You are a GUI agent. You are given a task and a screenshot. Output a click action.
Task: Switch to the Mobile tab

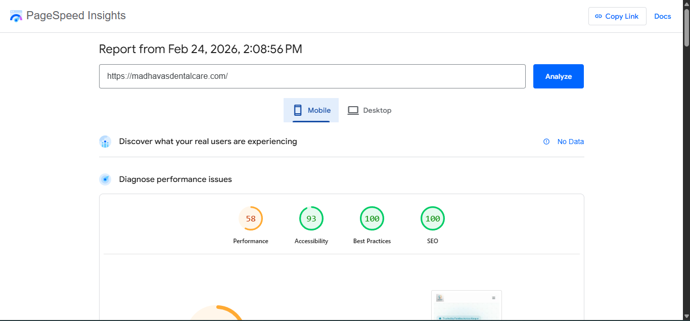311,110
